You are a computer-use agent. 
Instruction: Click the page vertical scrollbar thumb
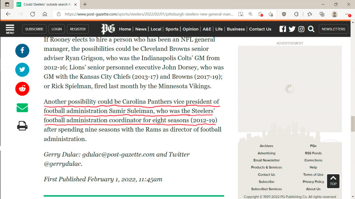click(353, 124)
